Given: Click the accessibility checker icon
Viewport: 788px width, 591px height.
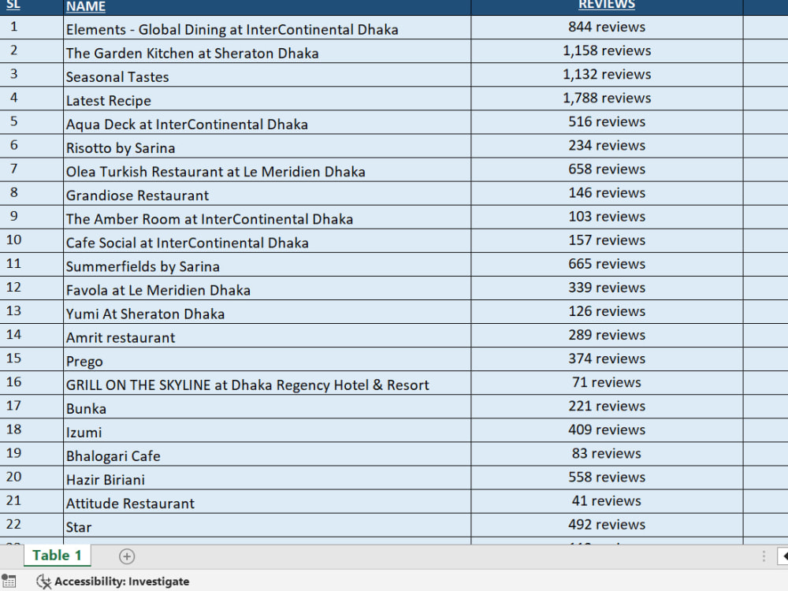Looking at the screenshot, I should 43,582.
